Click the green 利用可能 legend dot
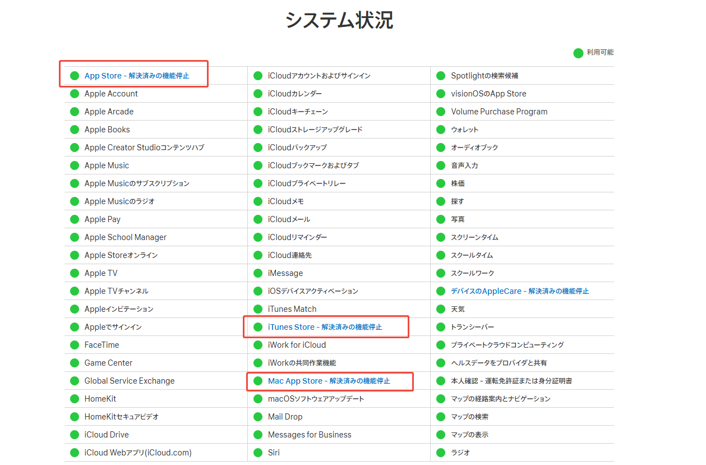 pyautogui.click(x=578, y=53)
